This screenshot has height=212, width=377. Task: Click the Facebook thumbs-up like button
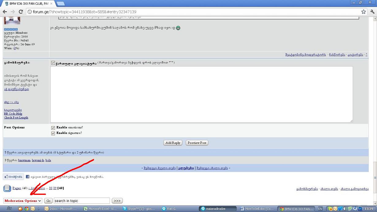pos(13,177)
